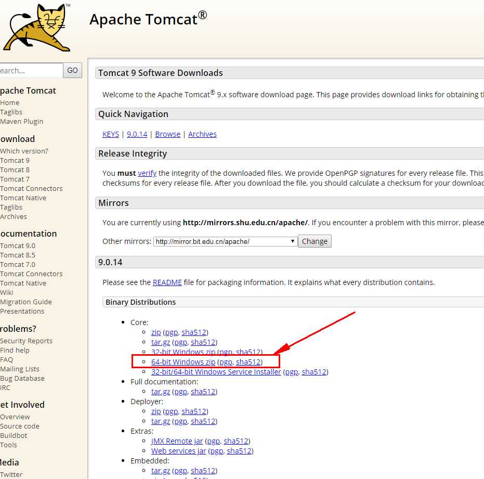Download Full documentation tar.gz
The image size is (484, 479).
coord(161,392)
